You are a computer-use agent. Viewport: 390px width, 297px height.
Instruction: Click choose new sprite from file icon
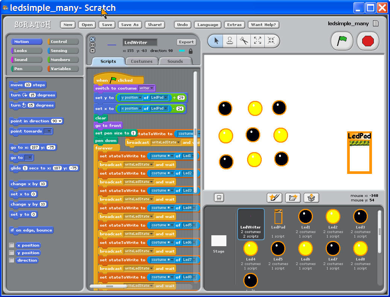[x=293, y=198]
